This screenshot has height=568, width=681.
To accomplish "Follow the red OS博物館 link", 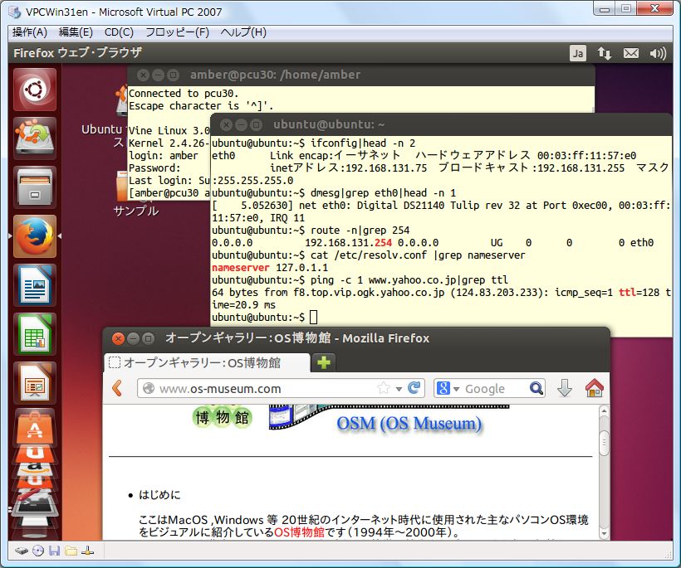I will click(299, 532).
